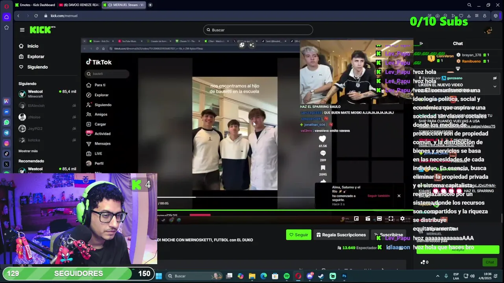Viewport: 504px width, 283px height.
Task: Click the KICK logo
Action: (x=43, y=30)
